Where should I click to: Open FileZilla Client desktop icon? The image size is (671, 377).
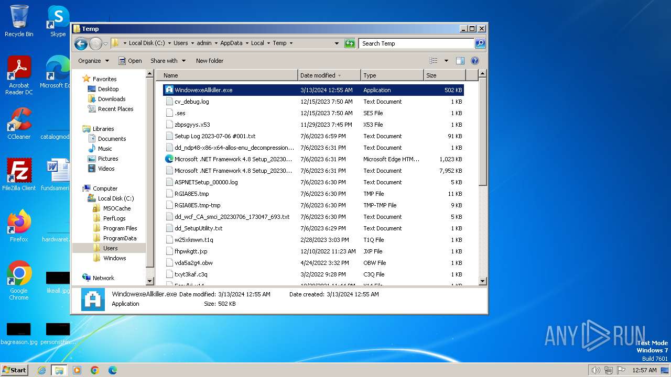19,174
